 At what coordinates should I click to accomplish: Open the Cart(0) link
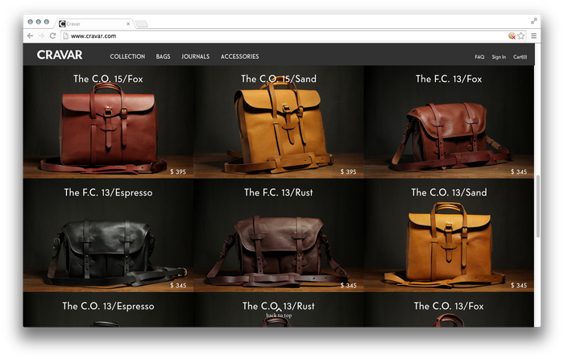click(520, 57)
